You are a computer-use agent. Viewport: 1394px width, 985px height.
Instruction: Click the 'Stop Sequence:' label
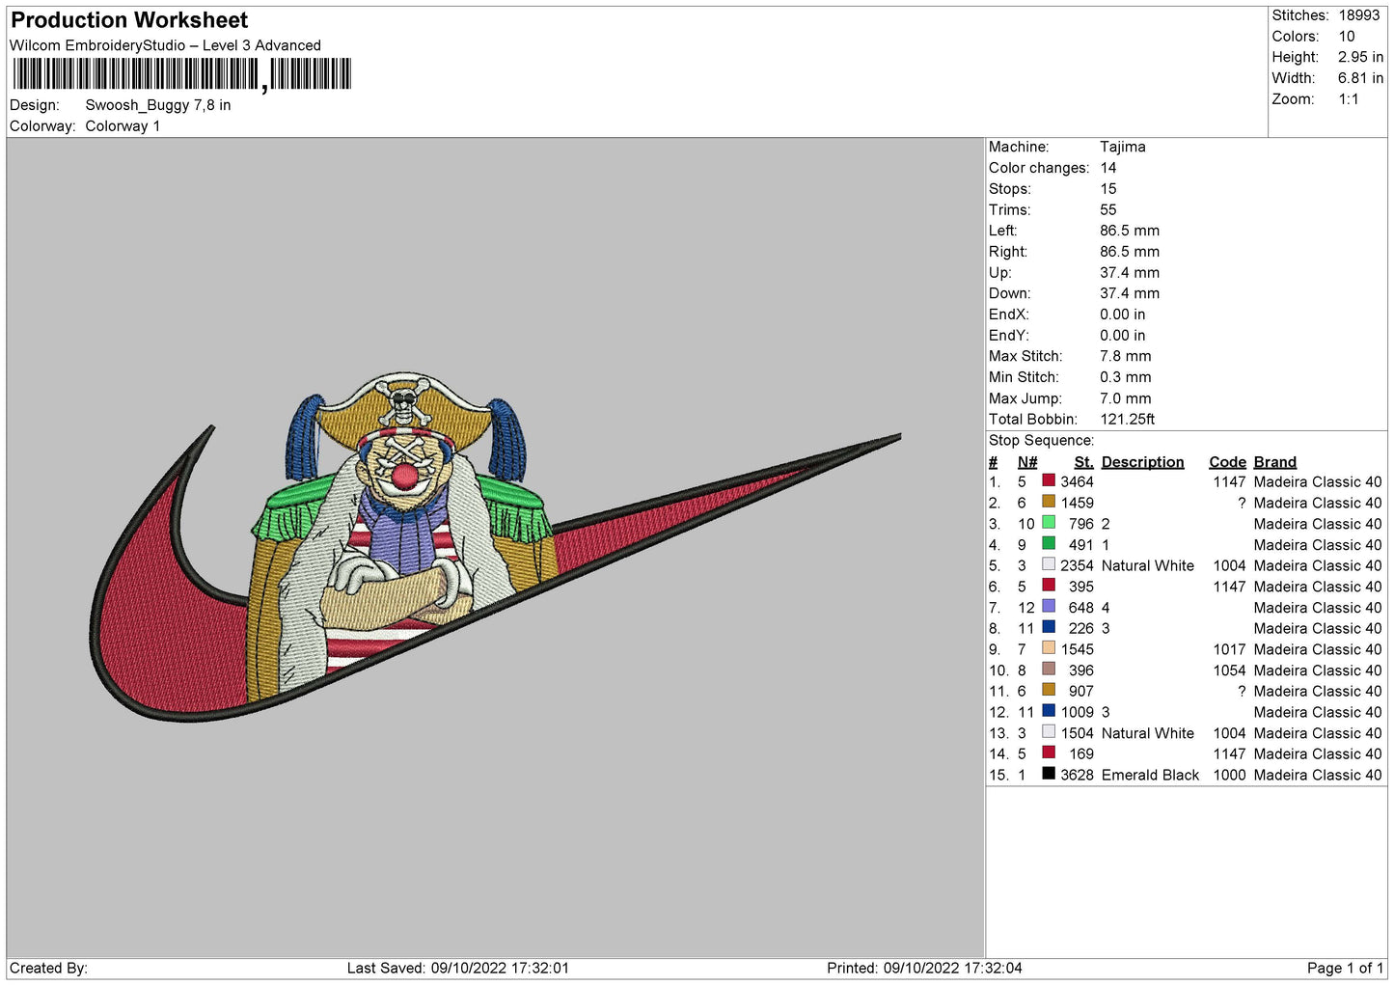(1041, 441)
